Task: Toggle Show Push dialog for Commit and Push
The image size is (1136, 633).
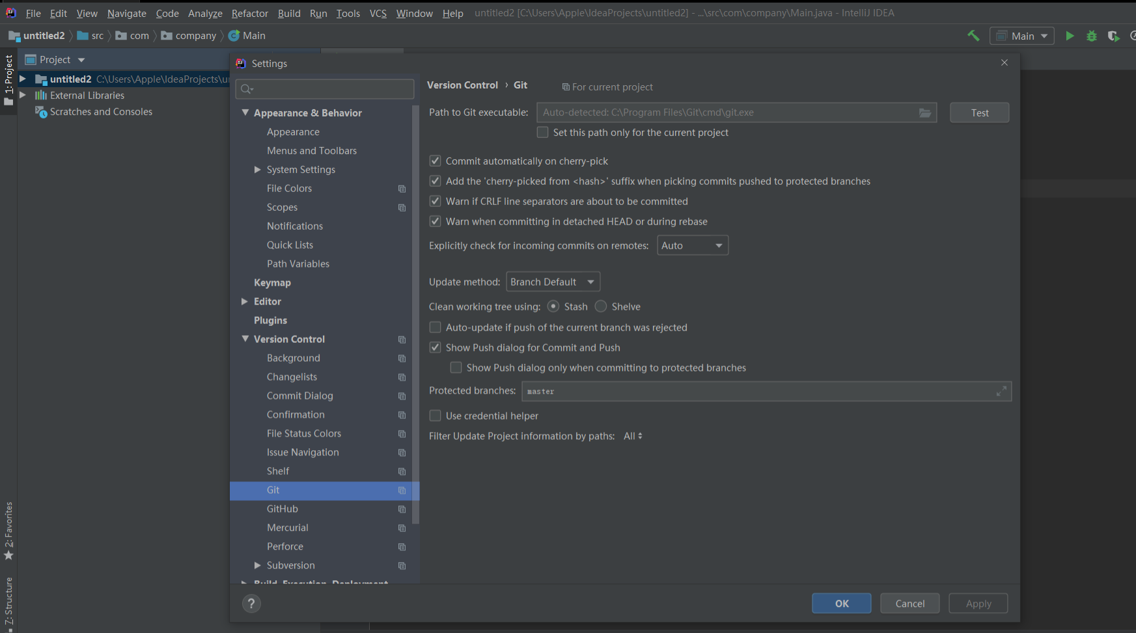Action: tap(435, 347)
